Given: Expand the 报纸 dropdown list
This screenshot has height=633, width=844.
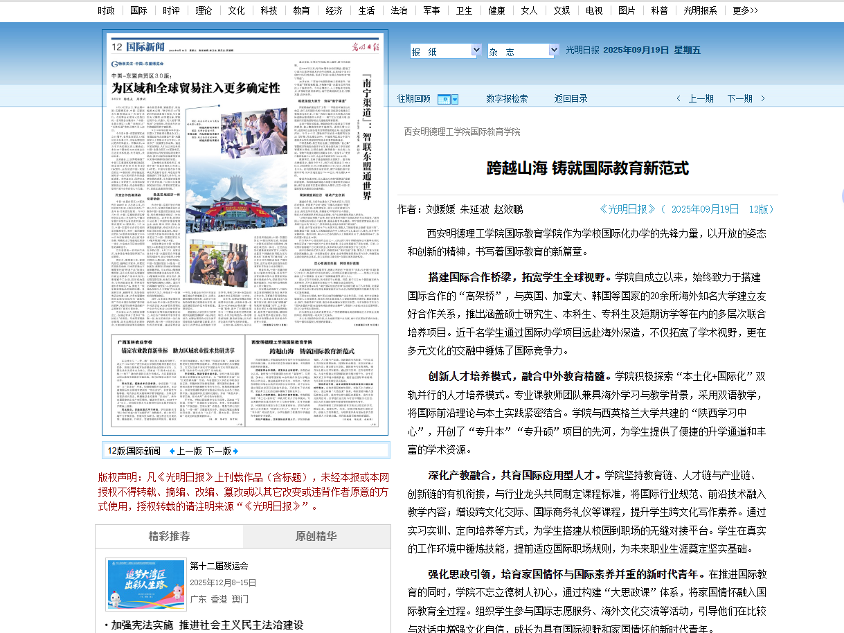Looking at the screenshot, I should pyautogui.click(x=476, y=51).
